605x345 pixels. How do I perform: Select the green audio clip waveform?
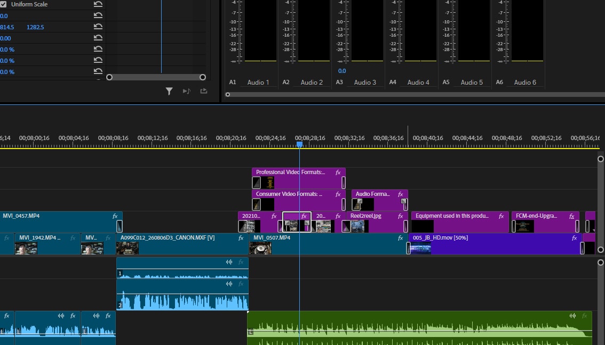(419, 328)
